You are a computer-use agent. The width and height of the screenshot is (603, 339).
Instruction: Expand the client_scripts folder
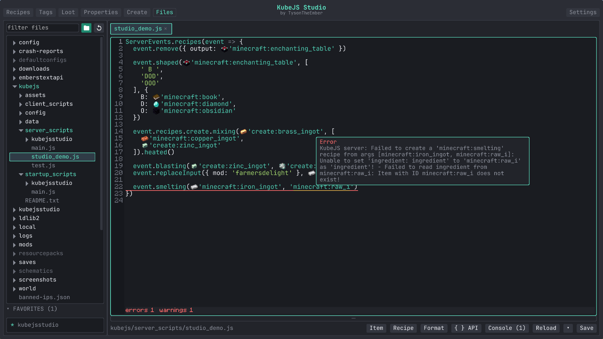coord(21,104)
